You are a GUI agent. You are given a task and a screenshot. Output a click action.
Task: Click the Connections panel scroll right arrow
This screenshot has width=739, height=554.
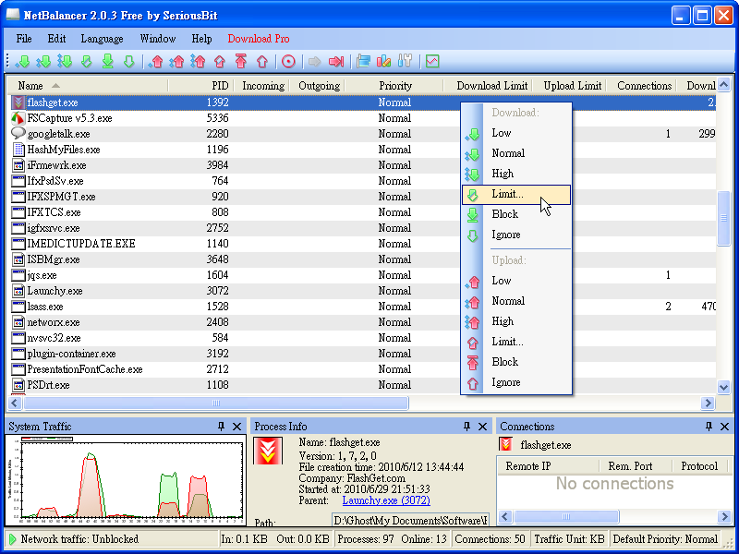[x=724, y=517]
